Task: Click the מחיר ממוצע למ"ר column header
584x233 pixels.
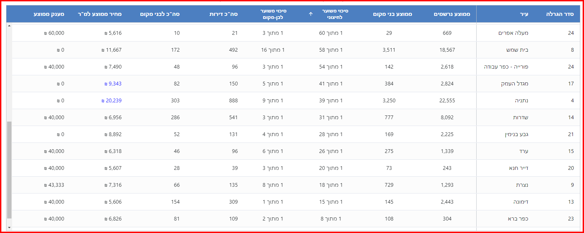Action: (x=100, y=14)
